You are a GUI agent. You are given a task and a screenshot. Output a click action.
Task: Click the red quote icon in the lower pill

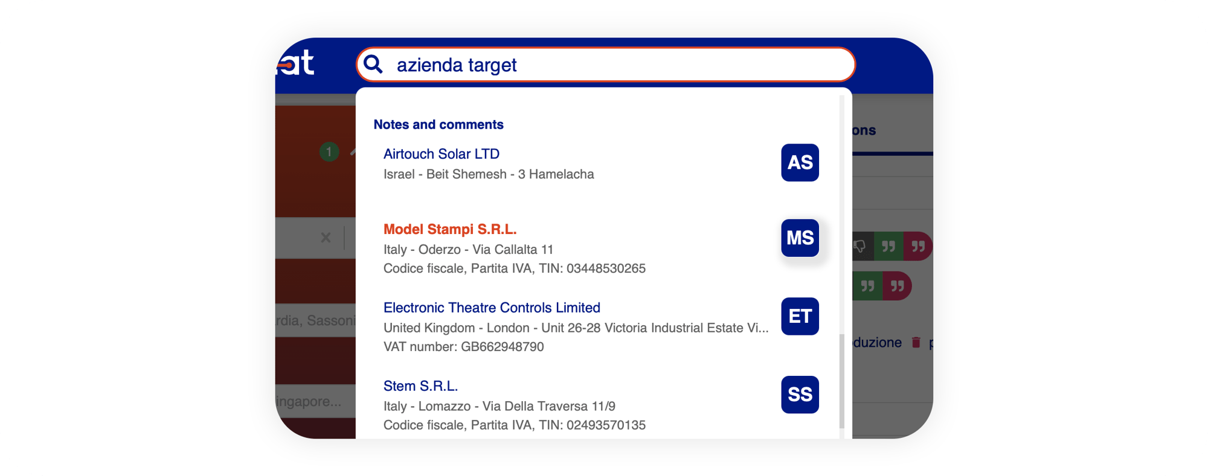click(x=898, y=286)
